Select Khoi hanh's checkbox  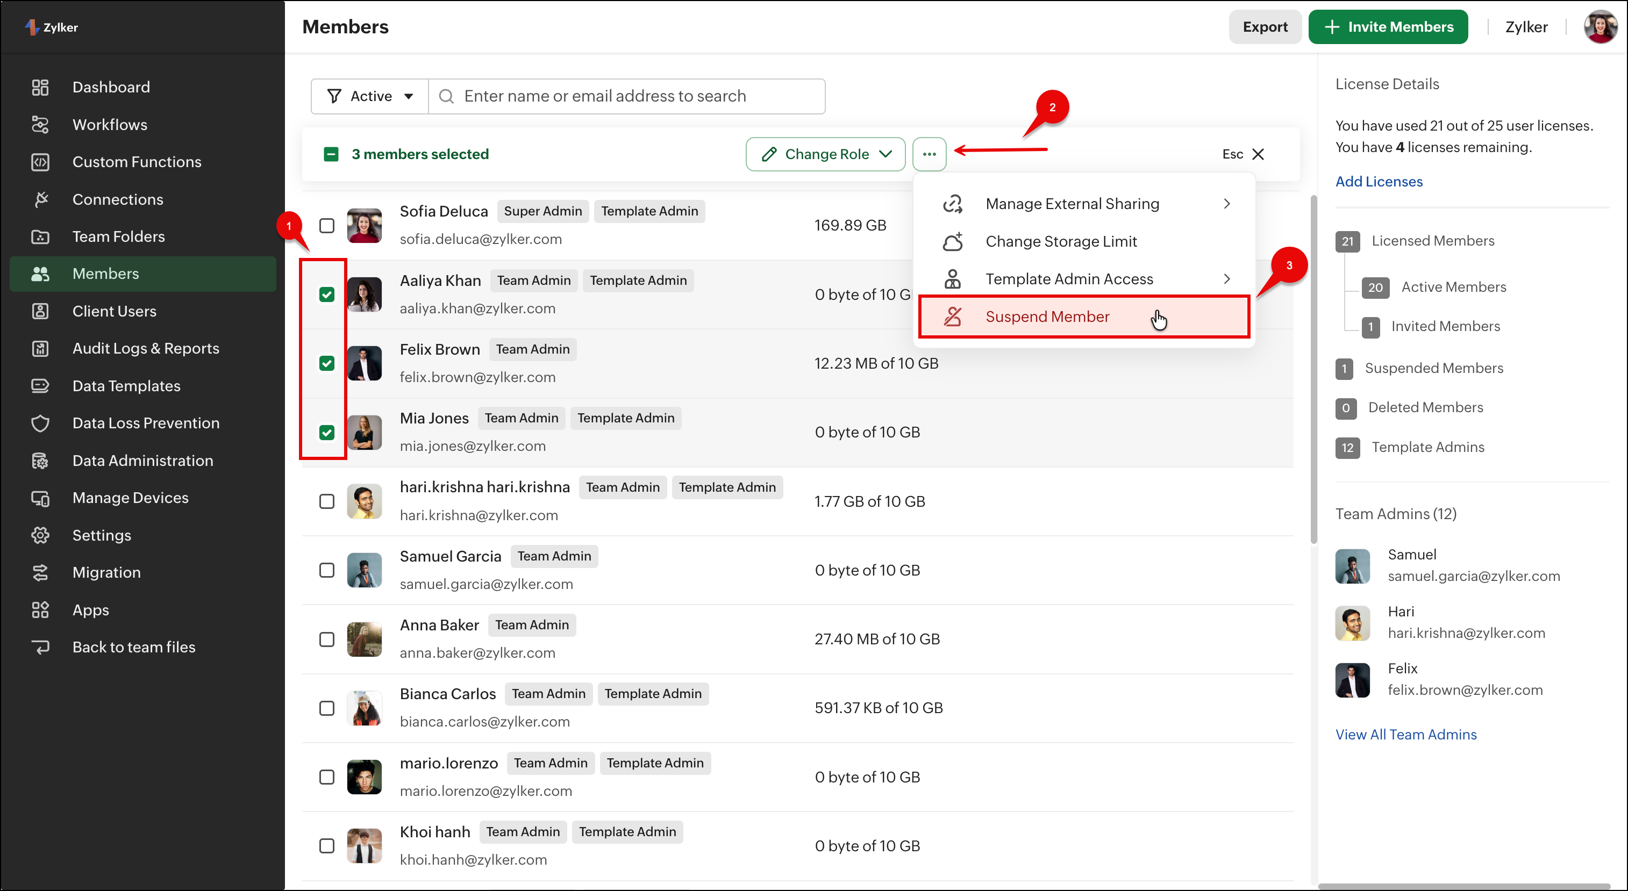pyautogui.click(x=327, y=846)
